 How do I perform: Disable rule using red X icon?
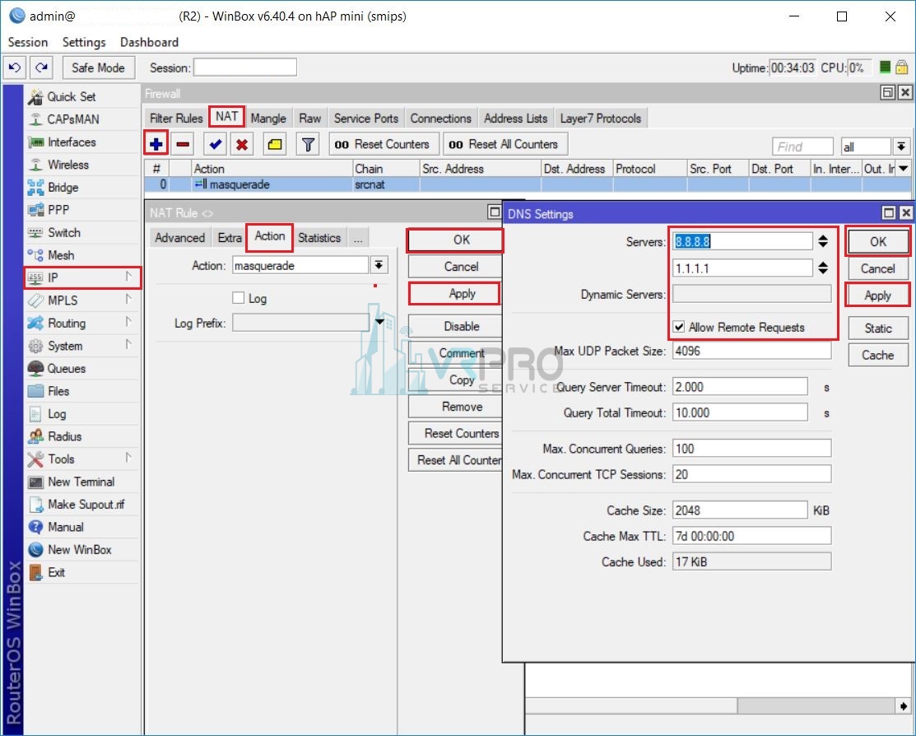tap(242, 144)
